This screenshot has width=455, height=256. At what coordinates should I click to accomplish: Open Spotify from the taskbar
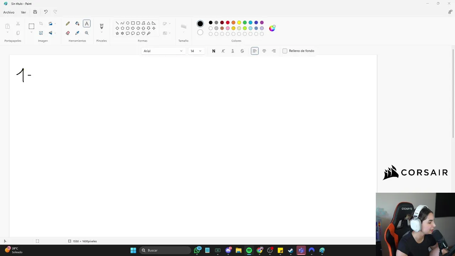coord(249,250)
